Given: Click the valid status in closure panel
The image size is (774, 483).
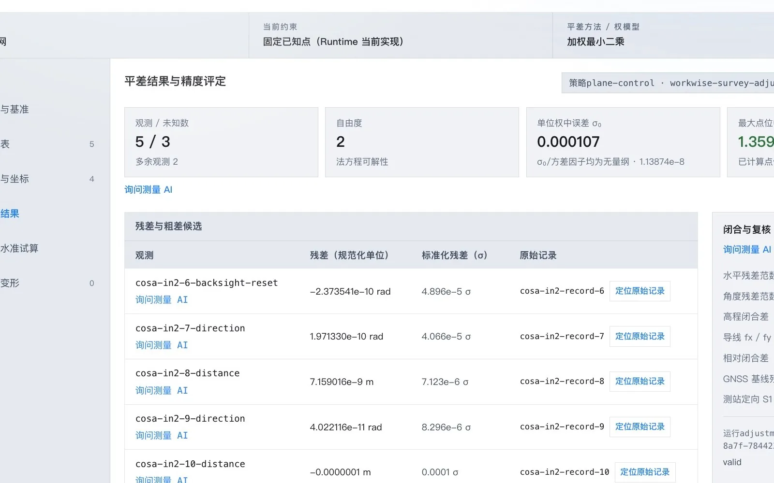Looking at the screenshot, I should 732,462.
